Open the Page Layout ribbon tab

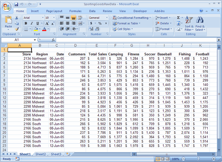(54, 11)
